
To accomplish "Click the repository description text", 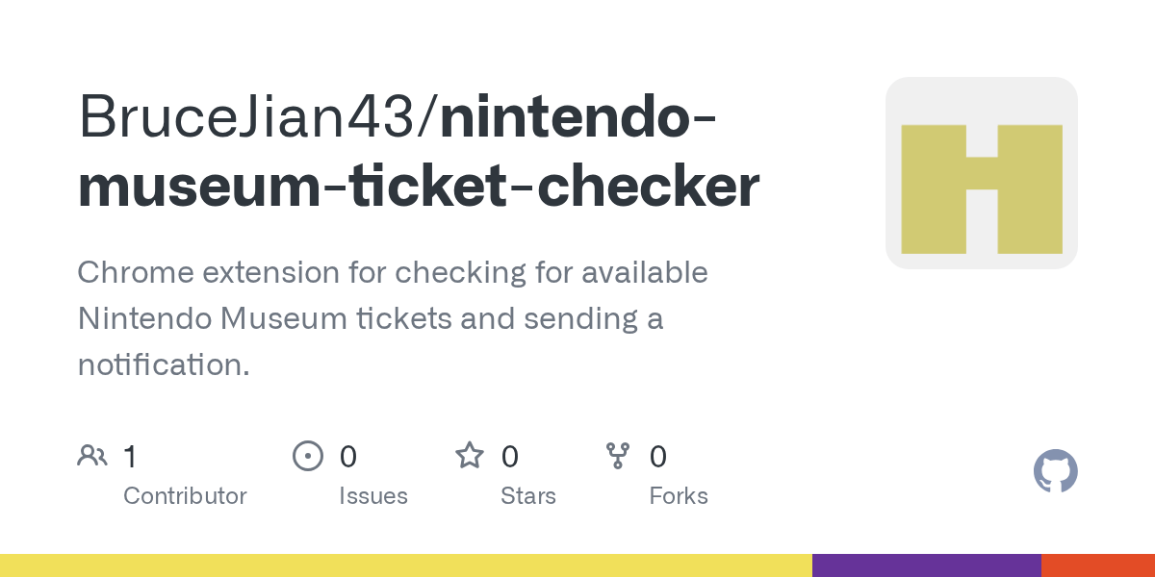I will (x=392, y=318).
